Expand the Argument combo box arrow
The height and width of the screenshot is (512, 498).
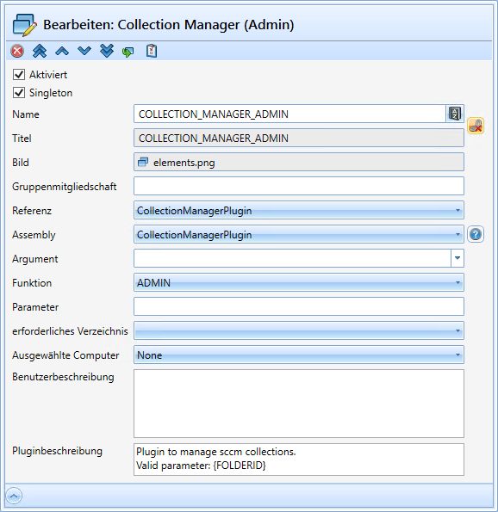pyautogui.click(x=458, y=258)
